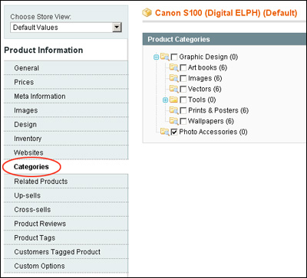Click the Wallpapers (6) label
The image size is (307, 278).
click(x=211, y=121)
